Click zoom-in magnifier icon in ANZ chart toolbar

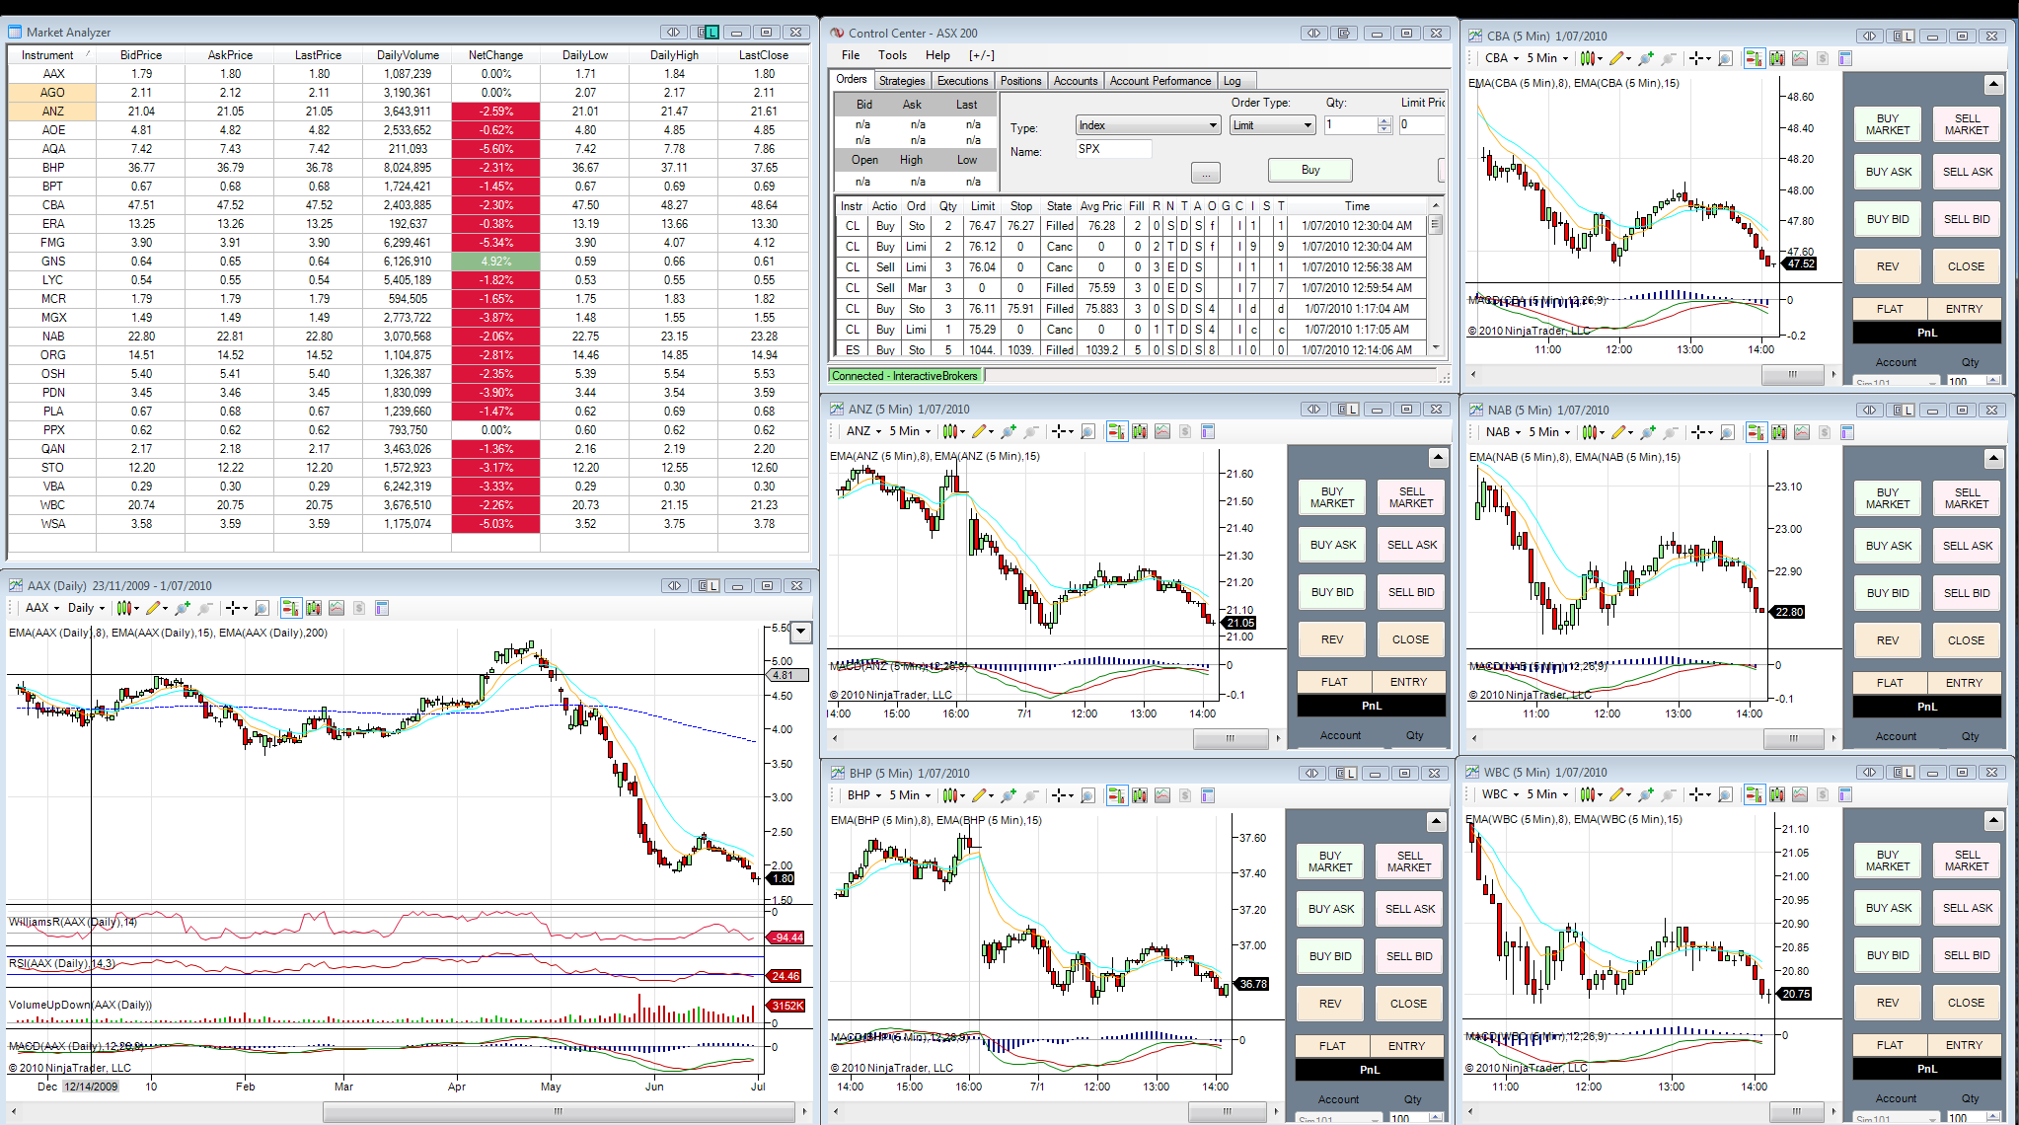[1009, 431]
